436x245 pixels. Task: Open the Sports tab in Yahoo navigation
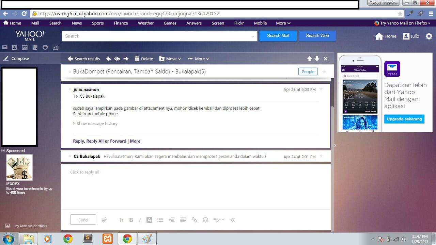pyautogui.click(x=98, y=23)
